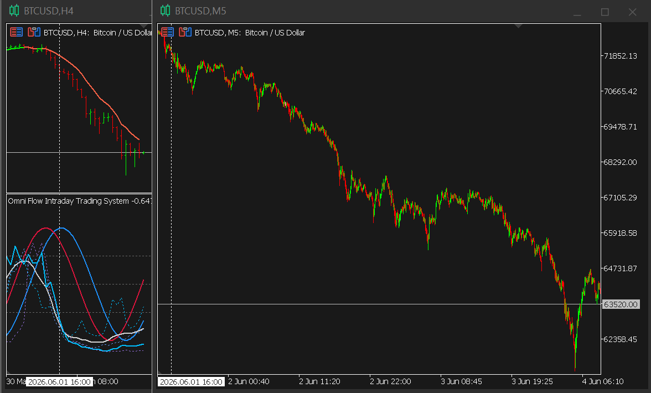Click the orange moving average line in H4 chart
Image resolution: width=651 pixels, height=393 pixels.
click(89, 84)
